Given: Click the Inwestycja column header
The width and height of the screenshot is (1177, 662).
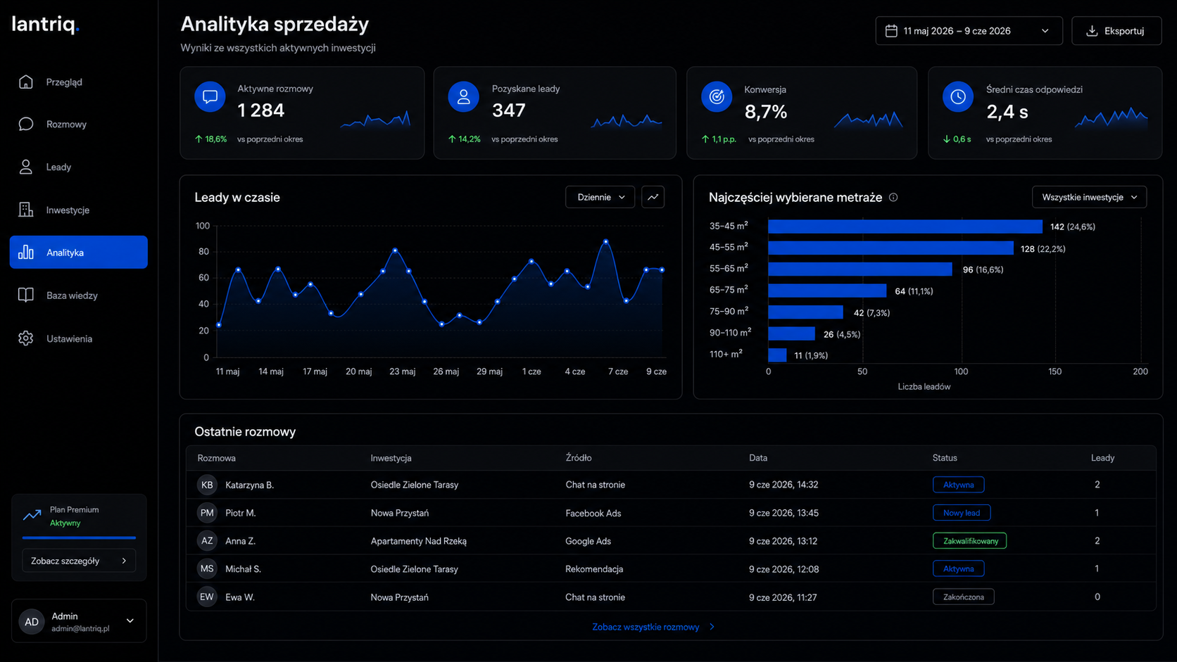Looking at the screenshot, I should pyautogui.click(x=391, y=458).
